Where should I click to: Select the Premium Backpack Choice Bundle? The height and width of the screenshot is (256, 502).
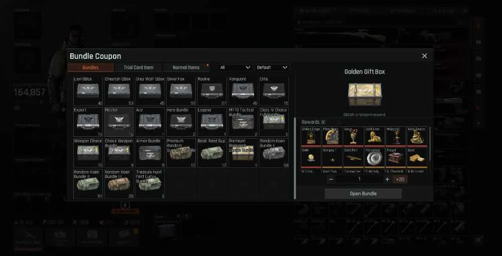tap(243, 153)
